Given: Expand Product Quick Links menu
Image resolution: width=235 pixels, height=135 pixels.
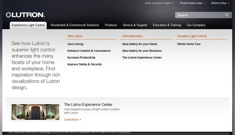Looking at the screenshot, I should tap(192, 3).
